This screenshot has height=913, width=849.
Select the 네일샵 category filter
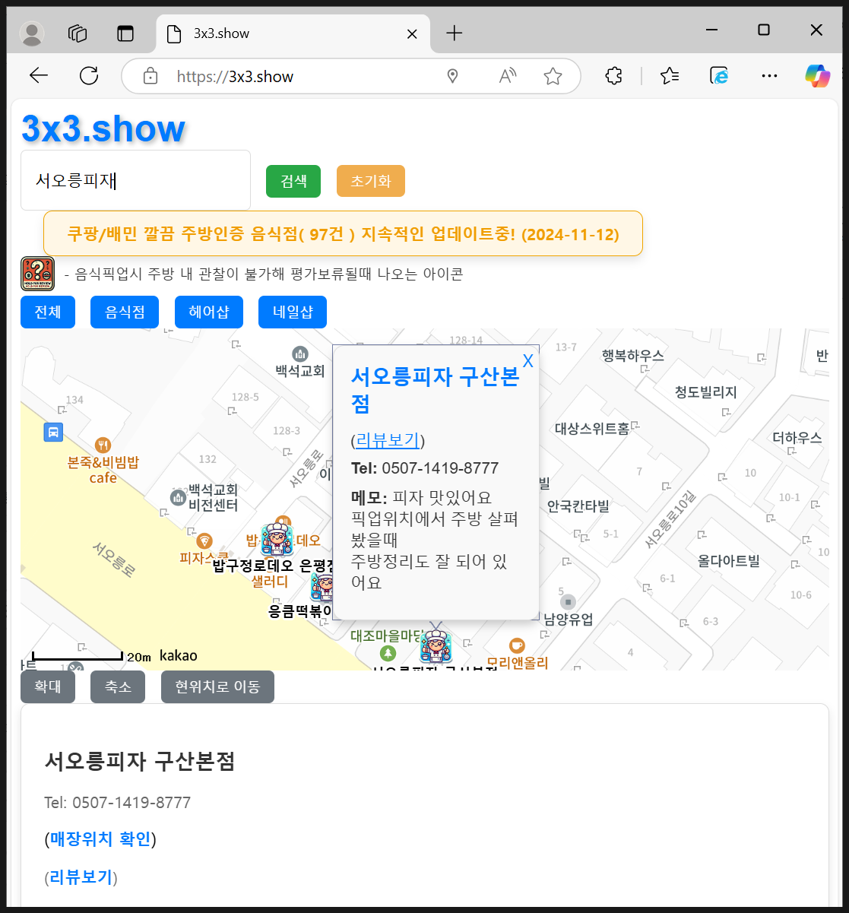pos(293,312)
